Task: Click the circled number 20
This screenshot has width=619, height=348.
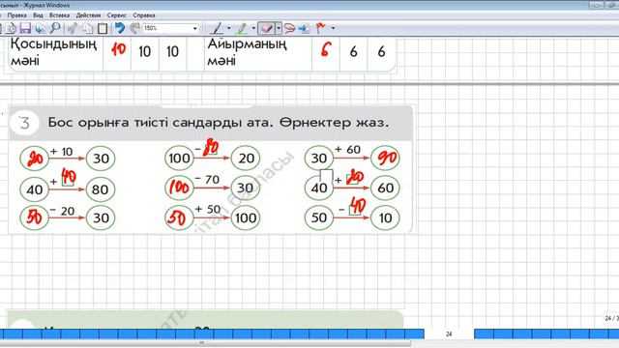Action: [246, 159]
